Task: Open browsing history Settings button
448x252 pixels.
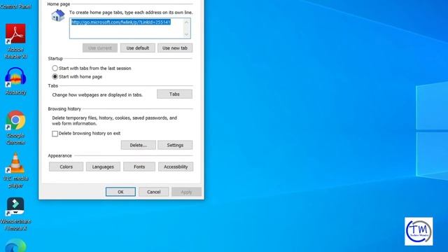Action: [x=175, y=145]
